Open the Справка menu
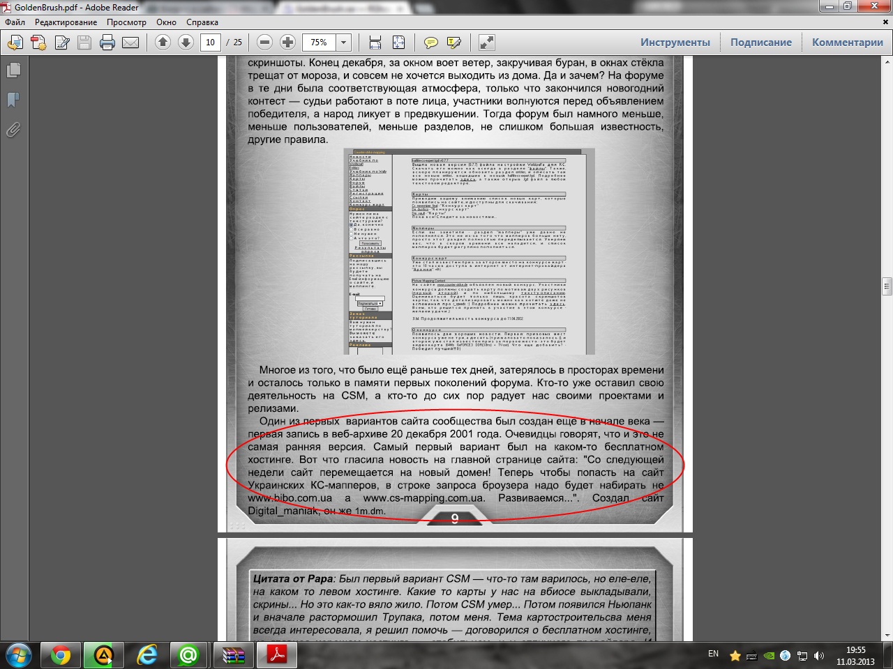The image size is (893, 669). (202, 22)
